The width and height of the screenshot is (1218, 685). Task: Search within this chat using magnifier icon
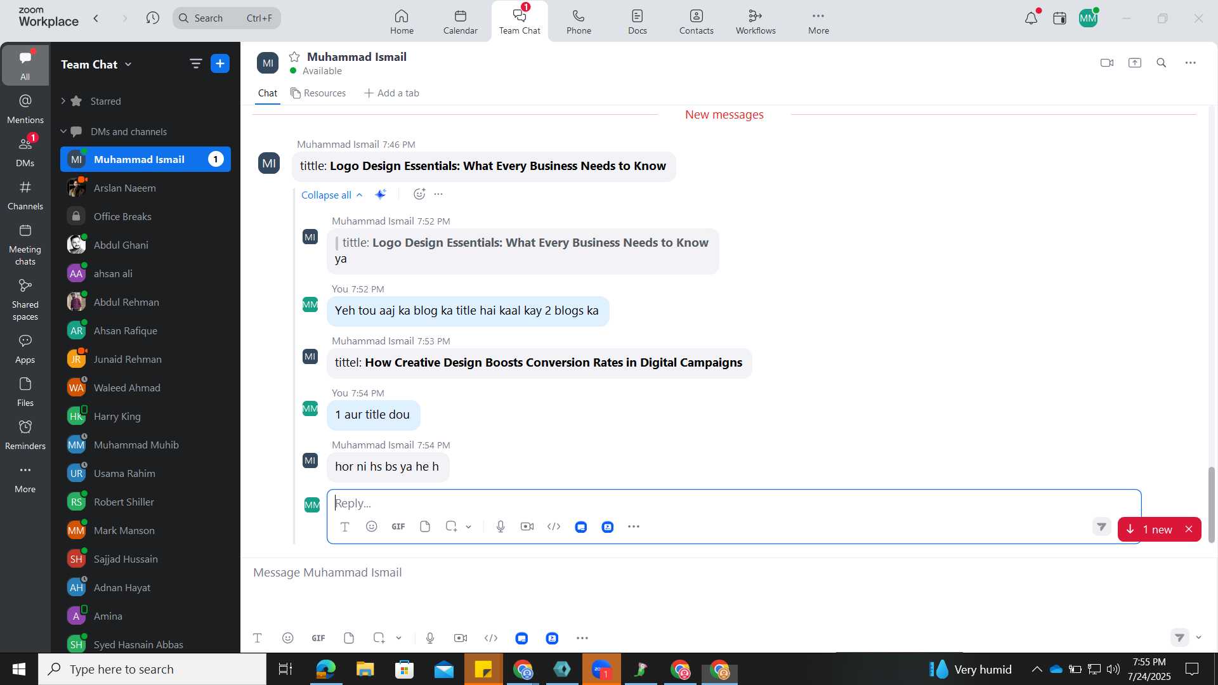(x=1162, y=63)
